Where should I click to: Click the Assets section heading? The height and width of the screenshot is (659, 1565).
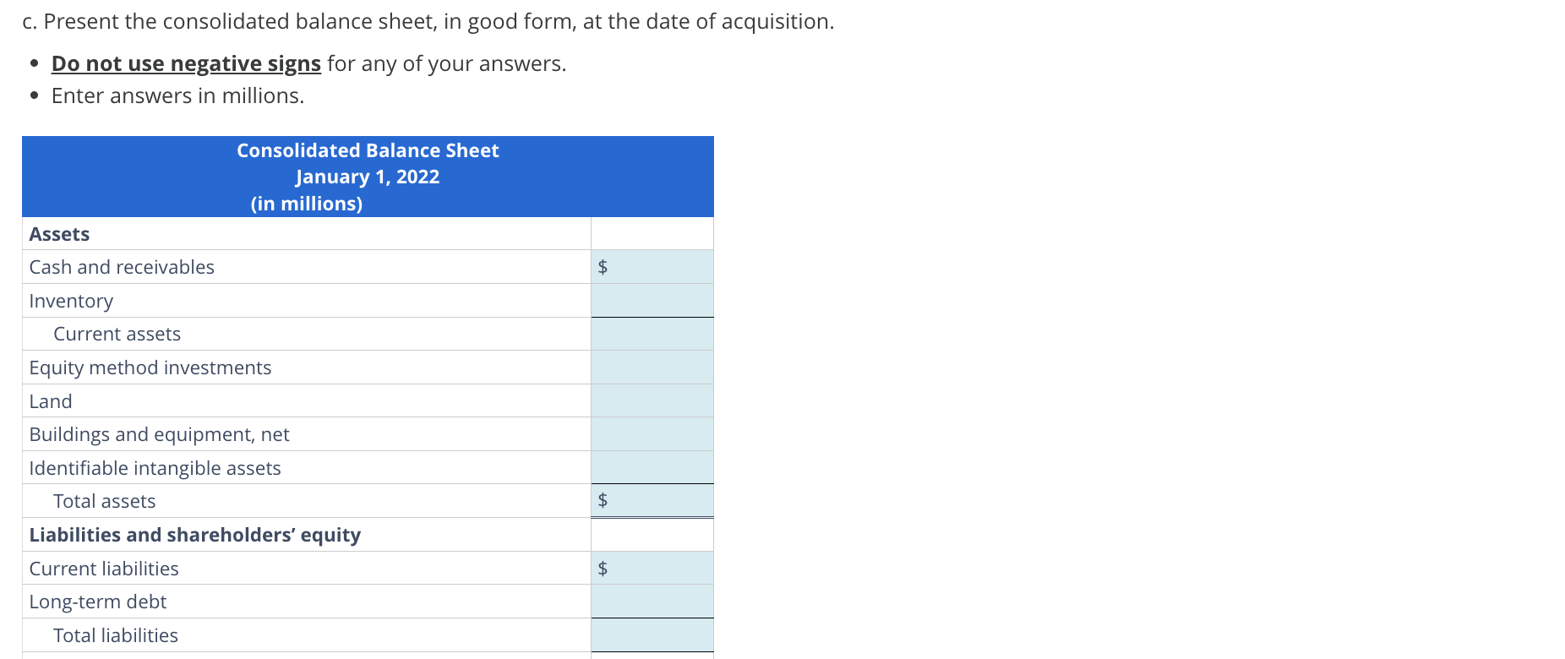pyautogui.click(x=59, y=234)
